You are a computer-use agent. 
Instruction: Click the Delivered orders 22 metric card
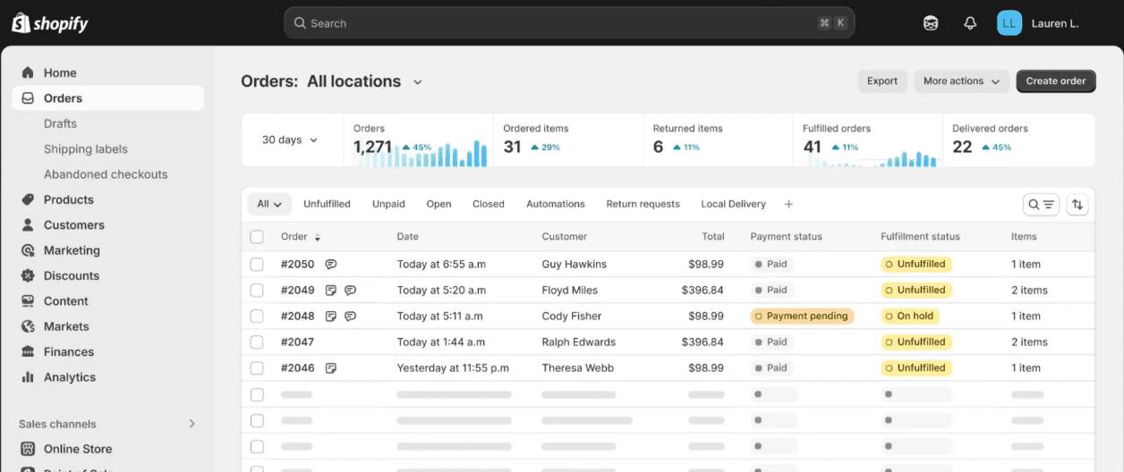click(x=1018, y=140)
